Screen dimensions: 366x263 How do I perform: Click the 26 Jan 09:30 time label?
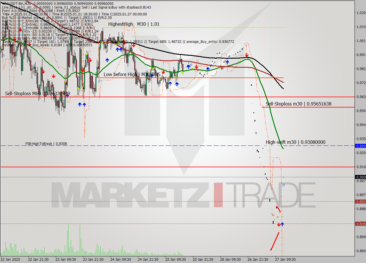coord(230,260)
